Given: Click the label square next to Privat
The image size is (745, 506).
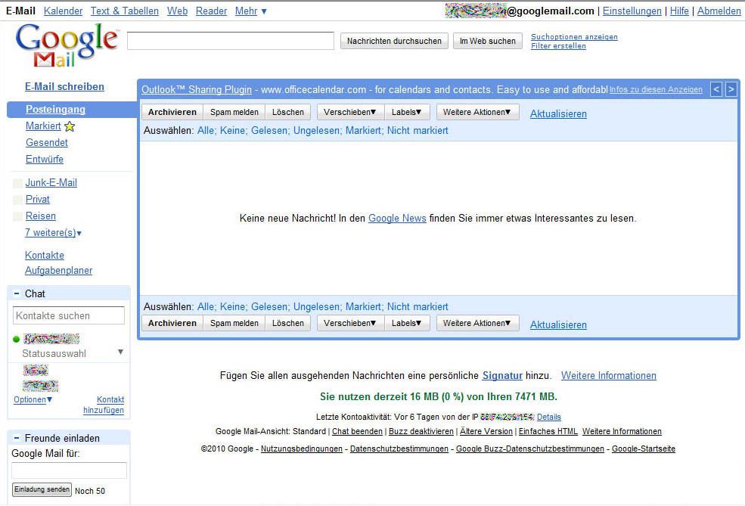Looking at the screenshot, I should (x=16, y=199).
